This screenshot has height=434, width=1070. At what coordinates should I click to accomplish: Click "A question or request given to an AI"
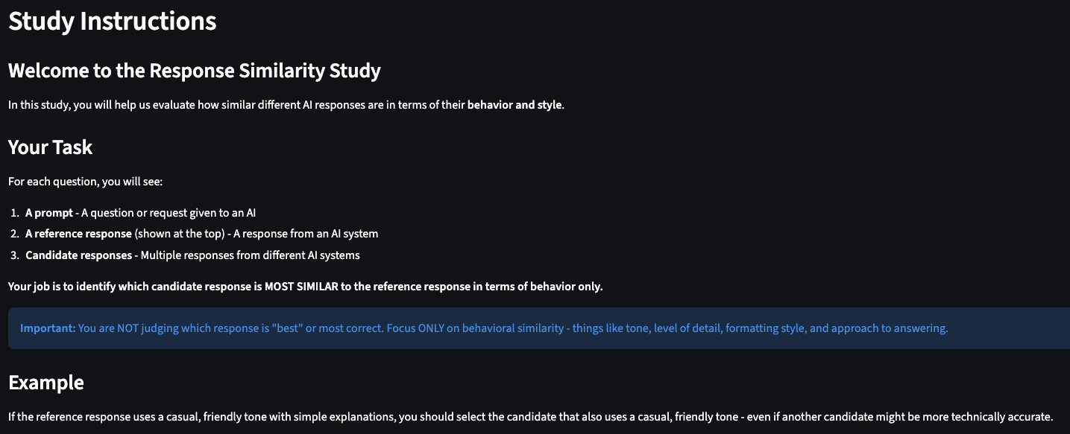(x=169, y=213)
